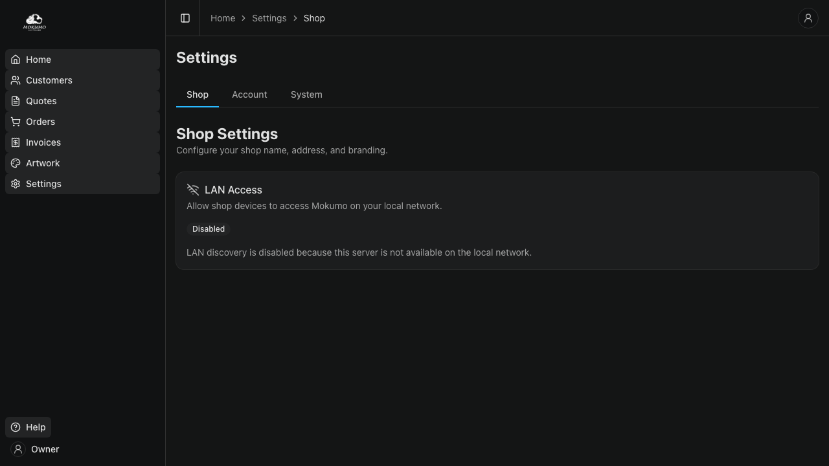Screen dimensions: 829x466
Task: Switch to the System tab
Action: (306, 94)
